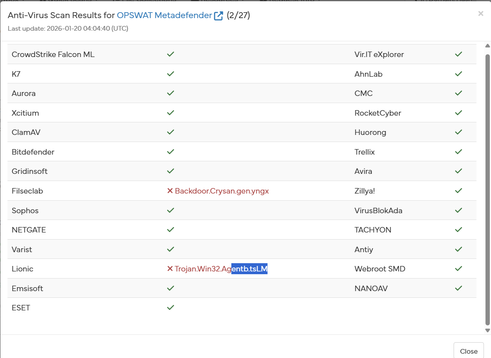The width and height of the screenshot is (491, 358).
Task: Click the scrollbar down arrow
Action: pos(487,330)
